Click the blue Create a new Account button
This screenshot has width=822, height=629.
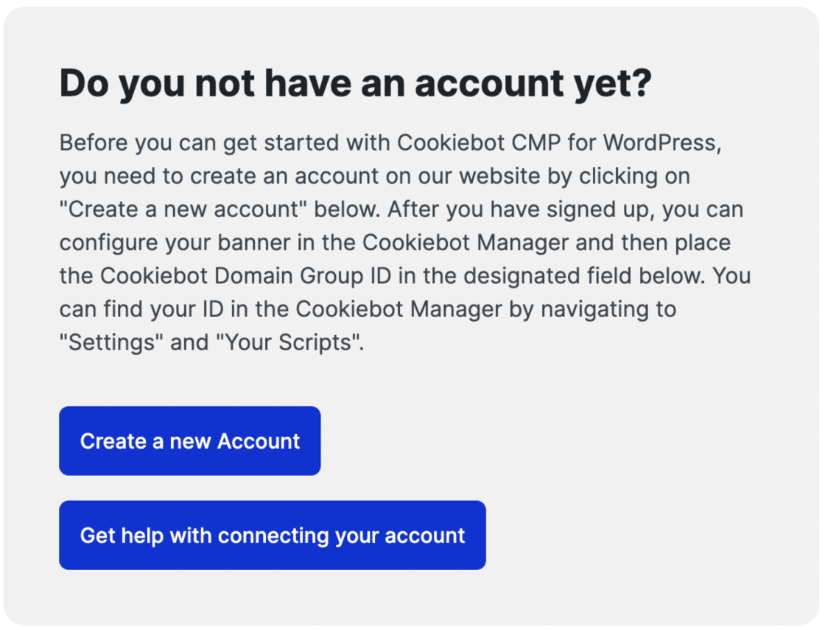(189, 441)
